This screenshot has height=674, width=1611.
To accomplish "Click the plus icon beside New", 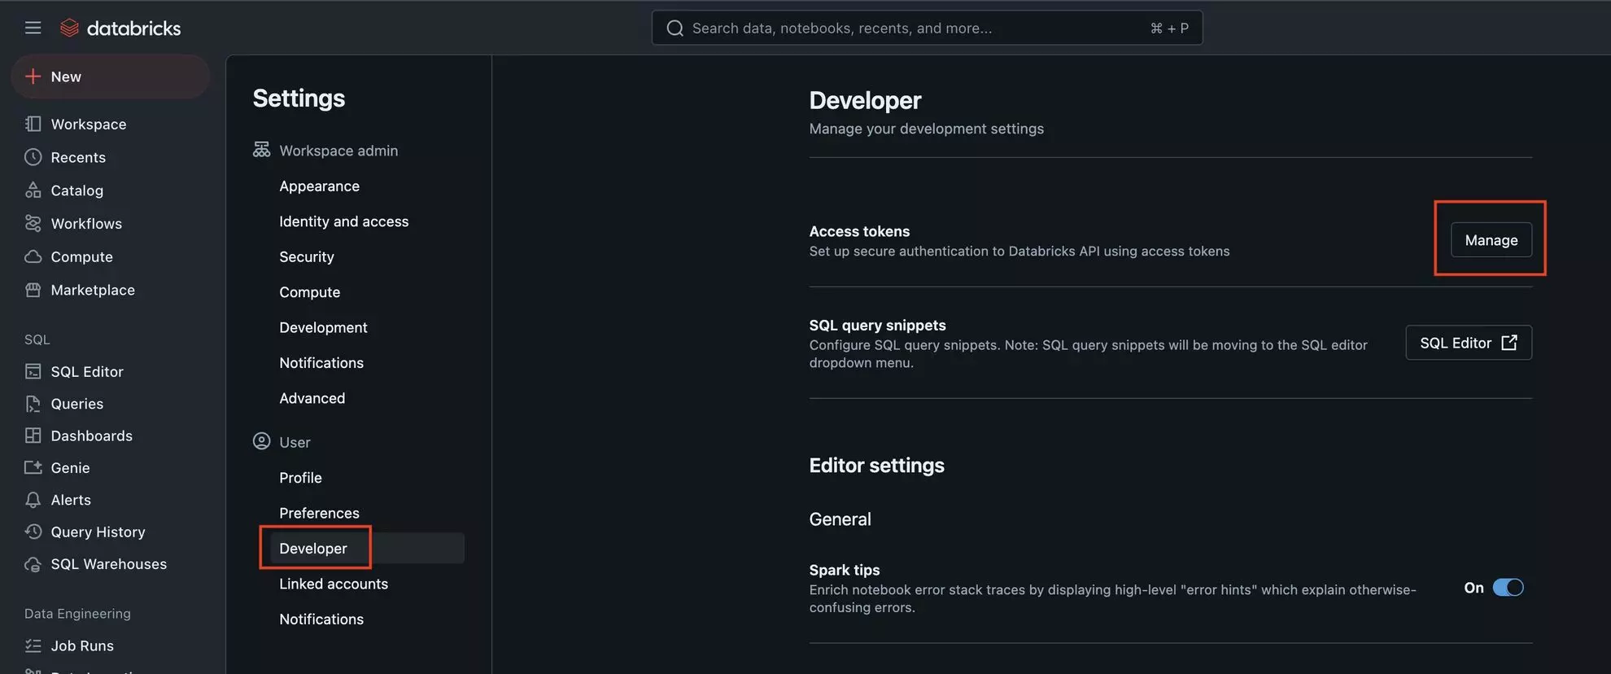I will (x=33, y=77).
